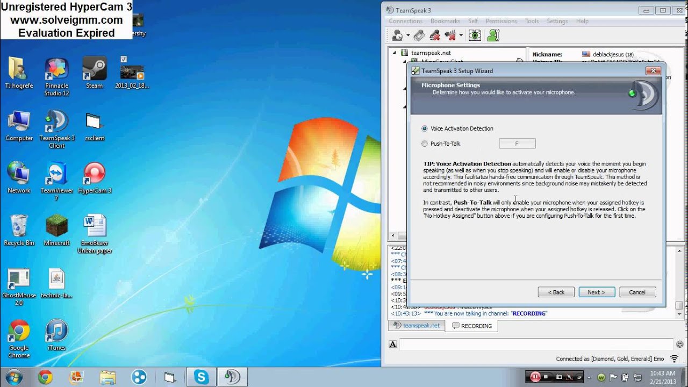This screenshot has width=688, height=387.
Task: Click the TeamSpeak connect toolbar icon
Action: click(x=398, y=35)
